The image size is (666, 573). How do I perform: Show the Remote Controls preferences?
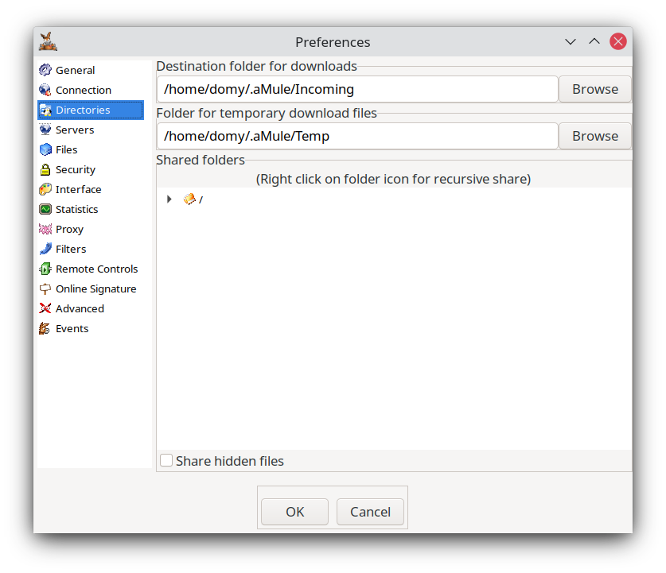point(97,269)
